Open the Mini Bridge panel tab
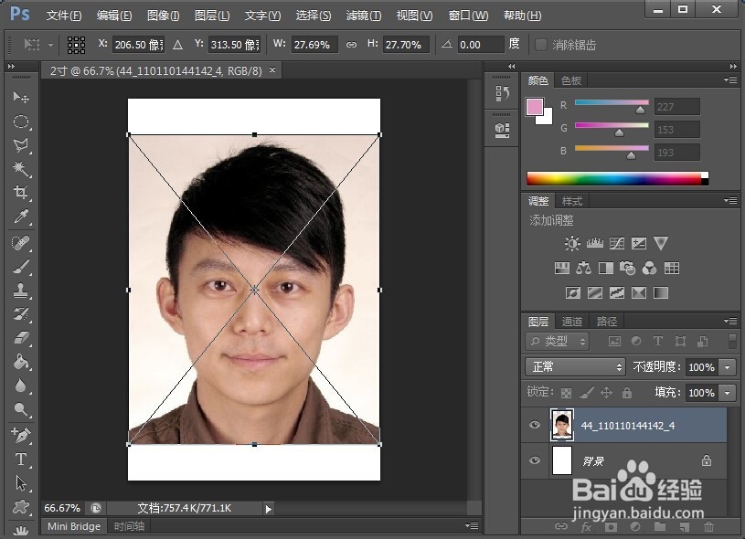The image size is (745, 539). pos(74,526)
